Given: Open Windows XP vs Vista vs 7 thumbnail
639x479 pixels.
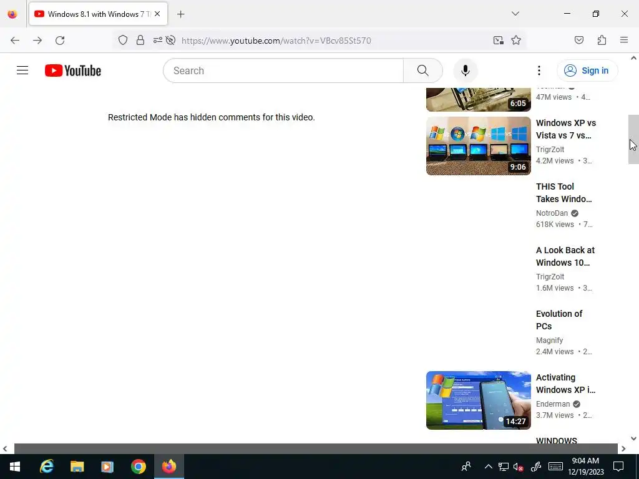Looking at the screenshot, I should click(479, 146).
